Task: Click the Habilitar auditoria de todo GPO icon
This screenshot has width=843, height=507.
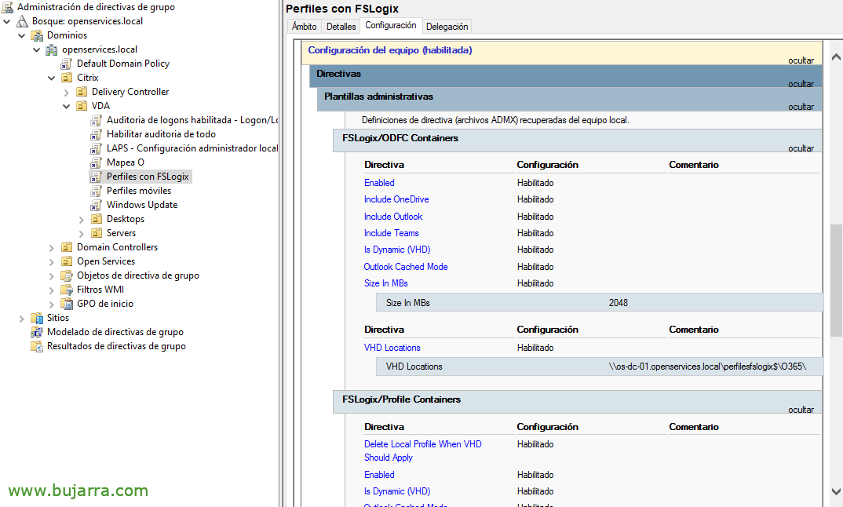Action: [97, 134]
